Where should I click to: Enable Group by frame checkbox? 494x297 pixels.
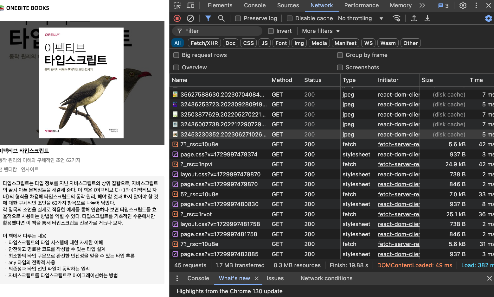click(x=340, y=55)
